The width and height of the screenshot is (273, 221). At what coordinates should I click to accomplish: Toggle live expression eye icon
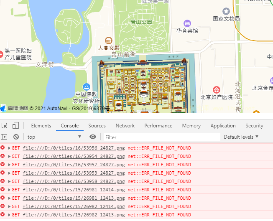[93, 137]
